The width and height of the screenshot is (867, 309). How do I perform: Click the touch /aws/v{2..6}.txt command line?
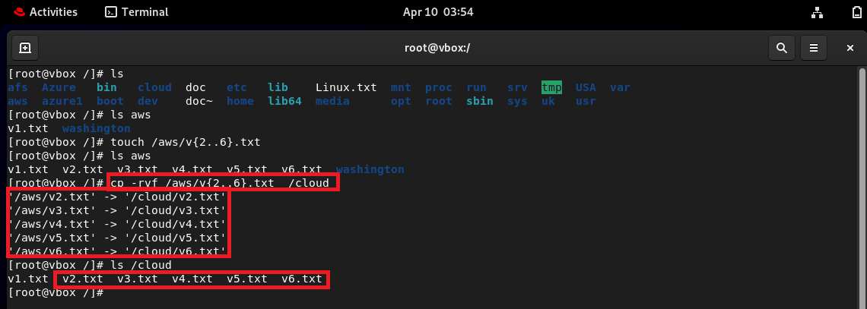click(135, 142)
